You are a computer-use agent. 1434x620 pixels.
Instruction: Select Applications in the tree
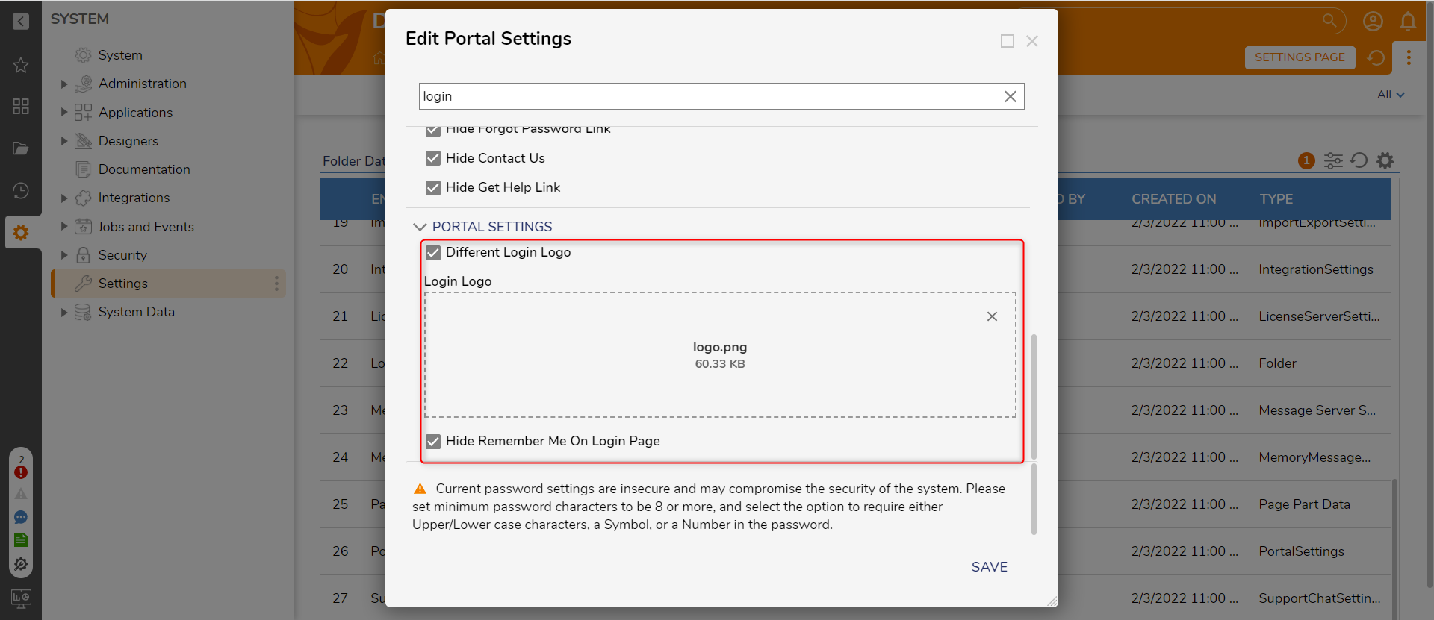(x=135, y=113)
